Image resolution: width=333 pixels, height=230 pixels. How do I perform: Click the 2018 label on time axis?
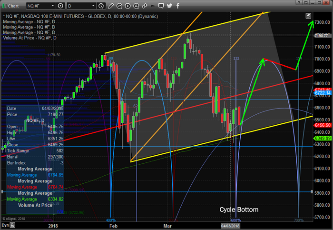point(53,226)
